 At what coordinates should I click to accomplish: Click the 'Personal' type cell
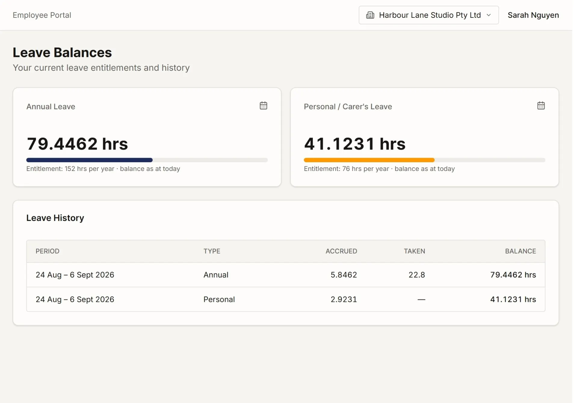tap(219, 299)
